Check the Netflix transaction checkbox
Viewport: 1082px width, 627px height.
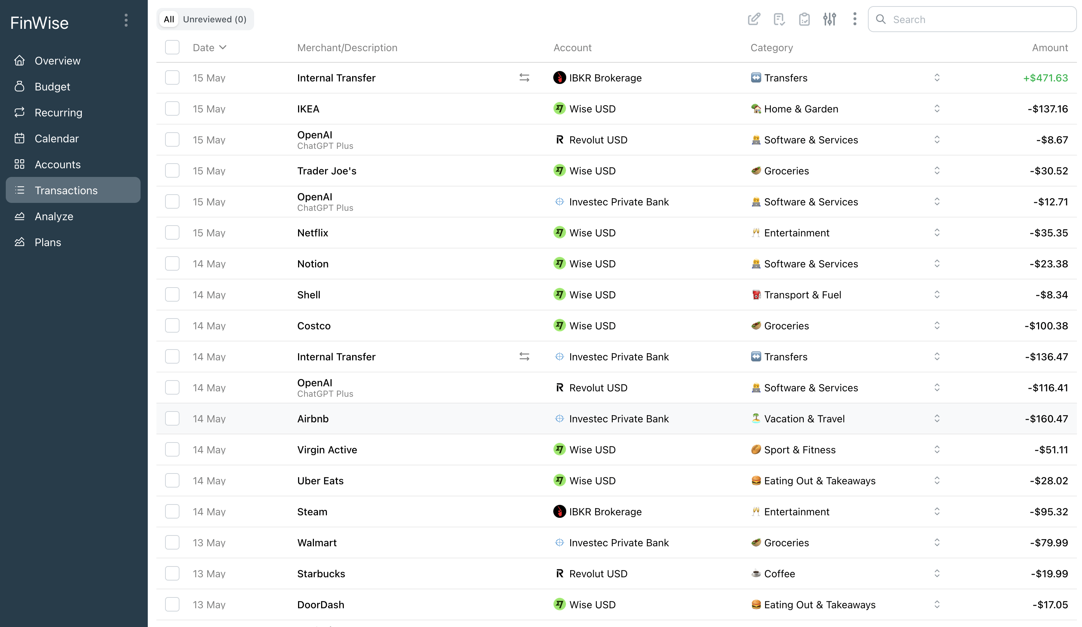click(172, 233)
